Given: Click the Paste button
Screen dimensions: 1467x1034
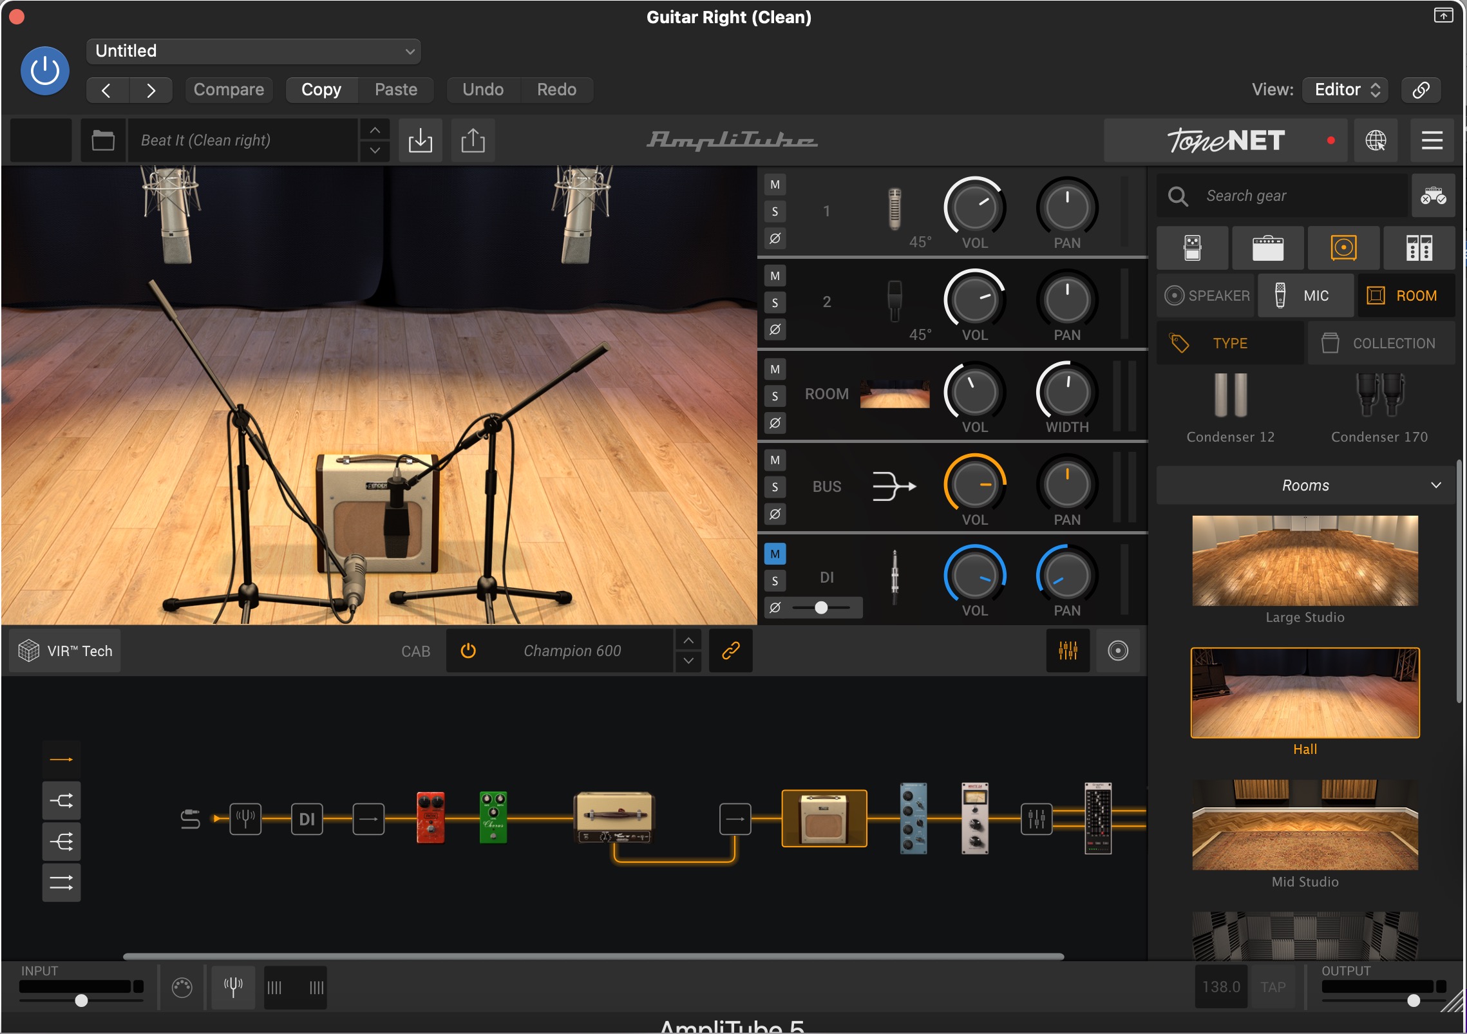Looking at the screenshot, I should [x=396, y=89].
